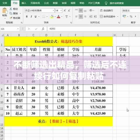Open the paste options arrow
140x140 pixels.
[x=5, y=18]
